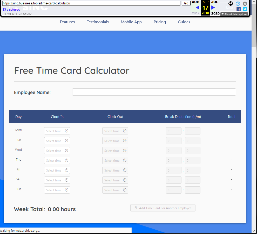This screenshot has height=234, width=257.
Task: Share the capture on Twitter
Action: (245, 9)
